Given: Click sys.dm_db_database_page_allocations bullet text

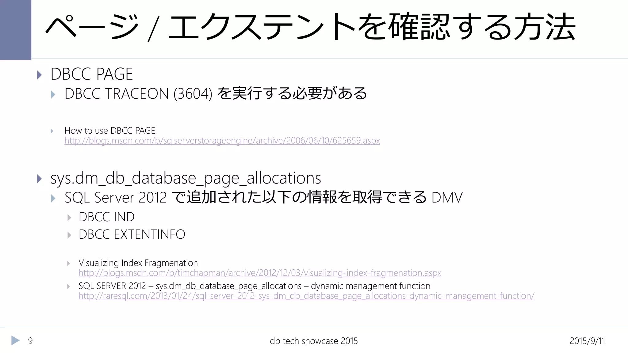Looking at the screenshot, I should (186, 178).
